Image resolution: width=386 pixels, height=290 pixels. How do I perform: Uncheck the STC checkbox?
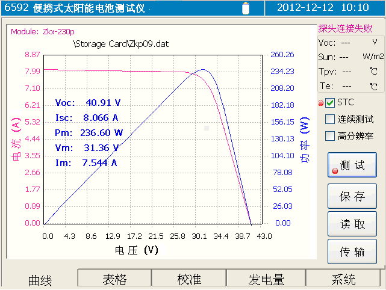[x=330, y=102]
